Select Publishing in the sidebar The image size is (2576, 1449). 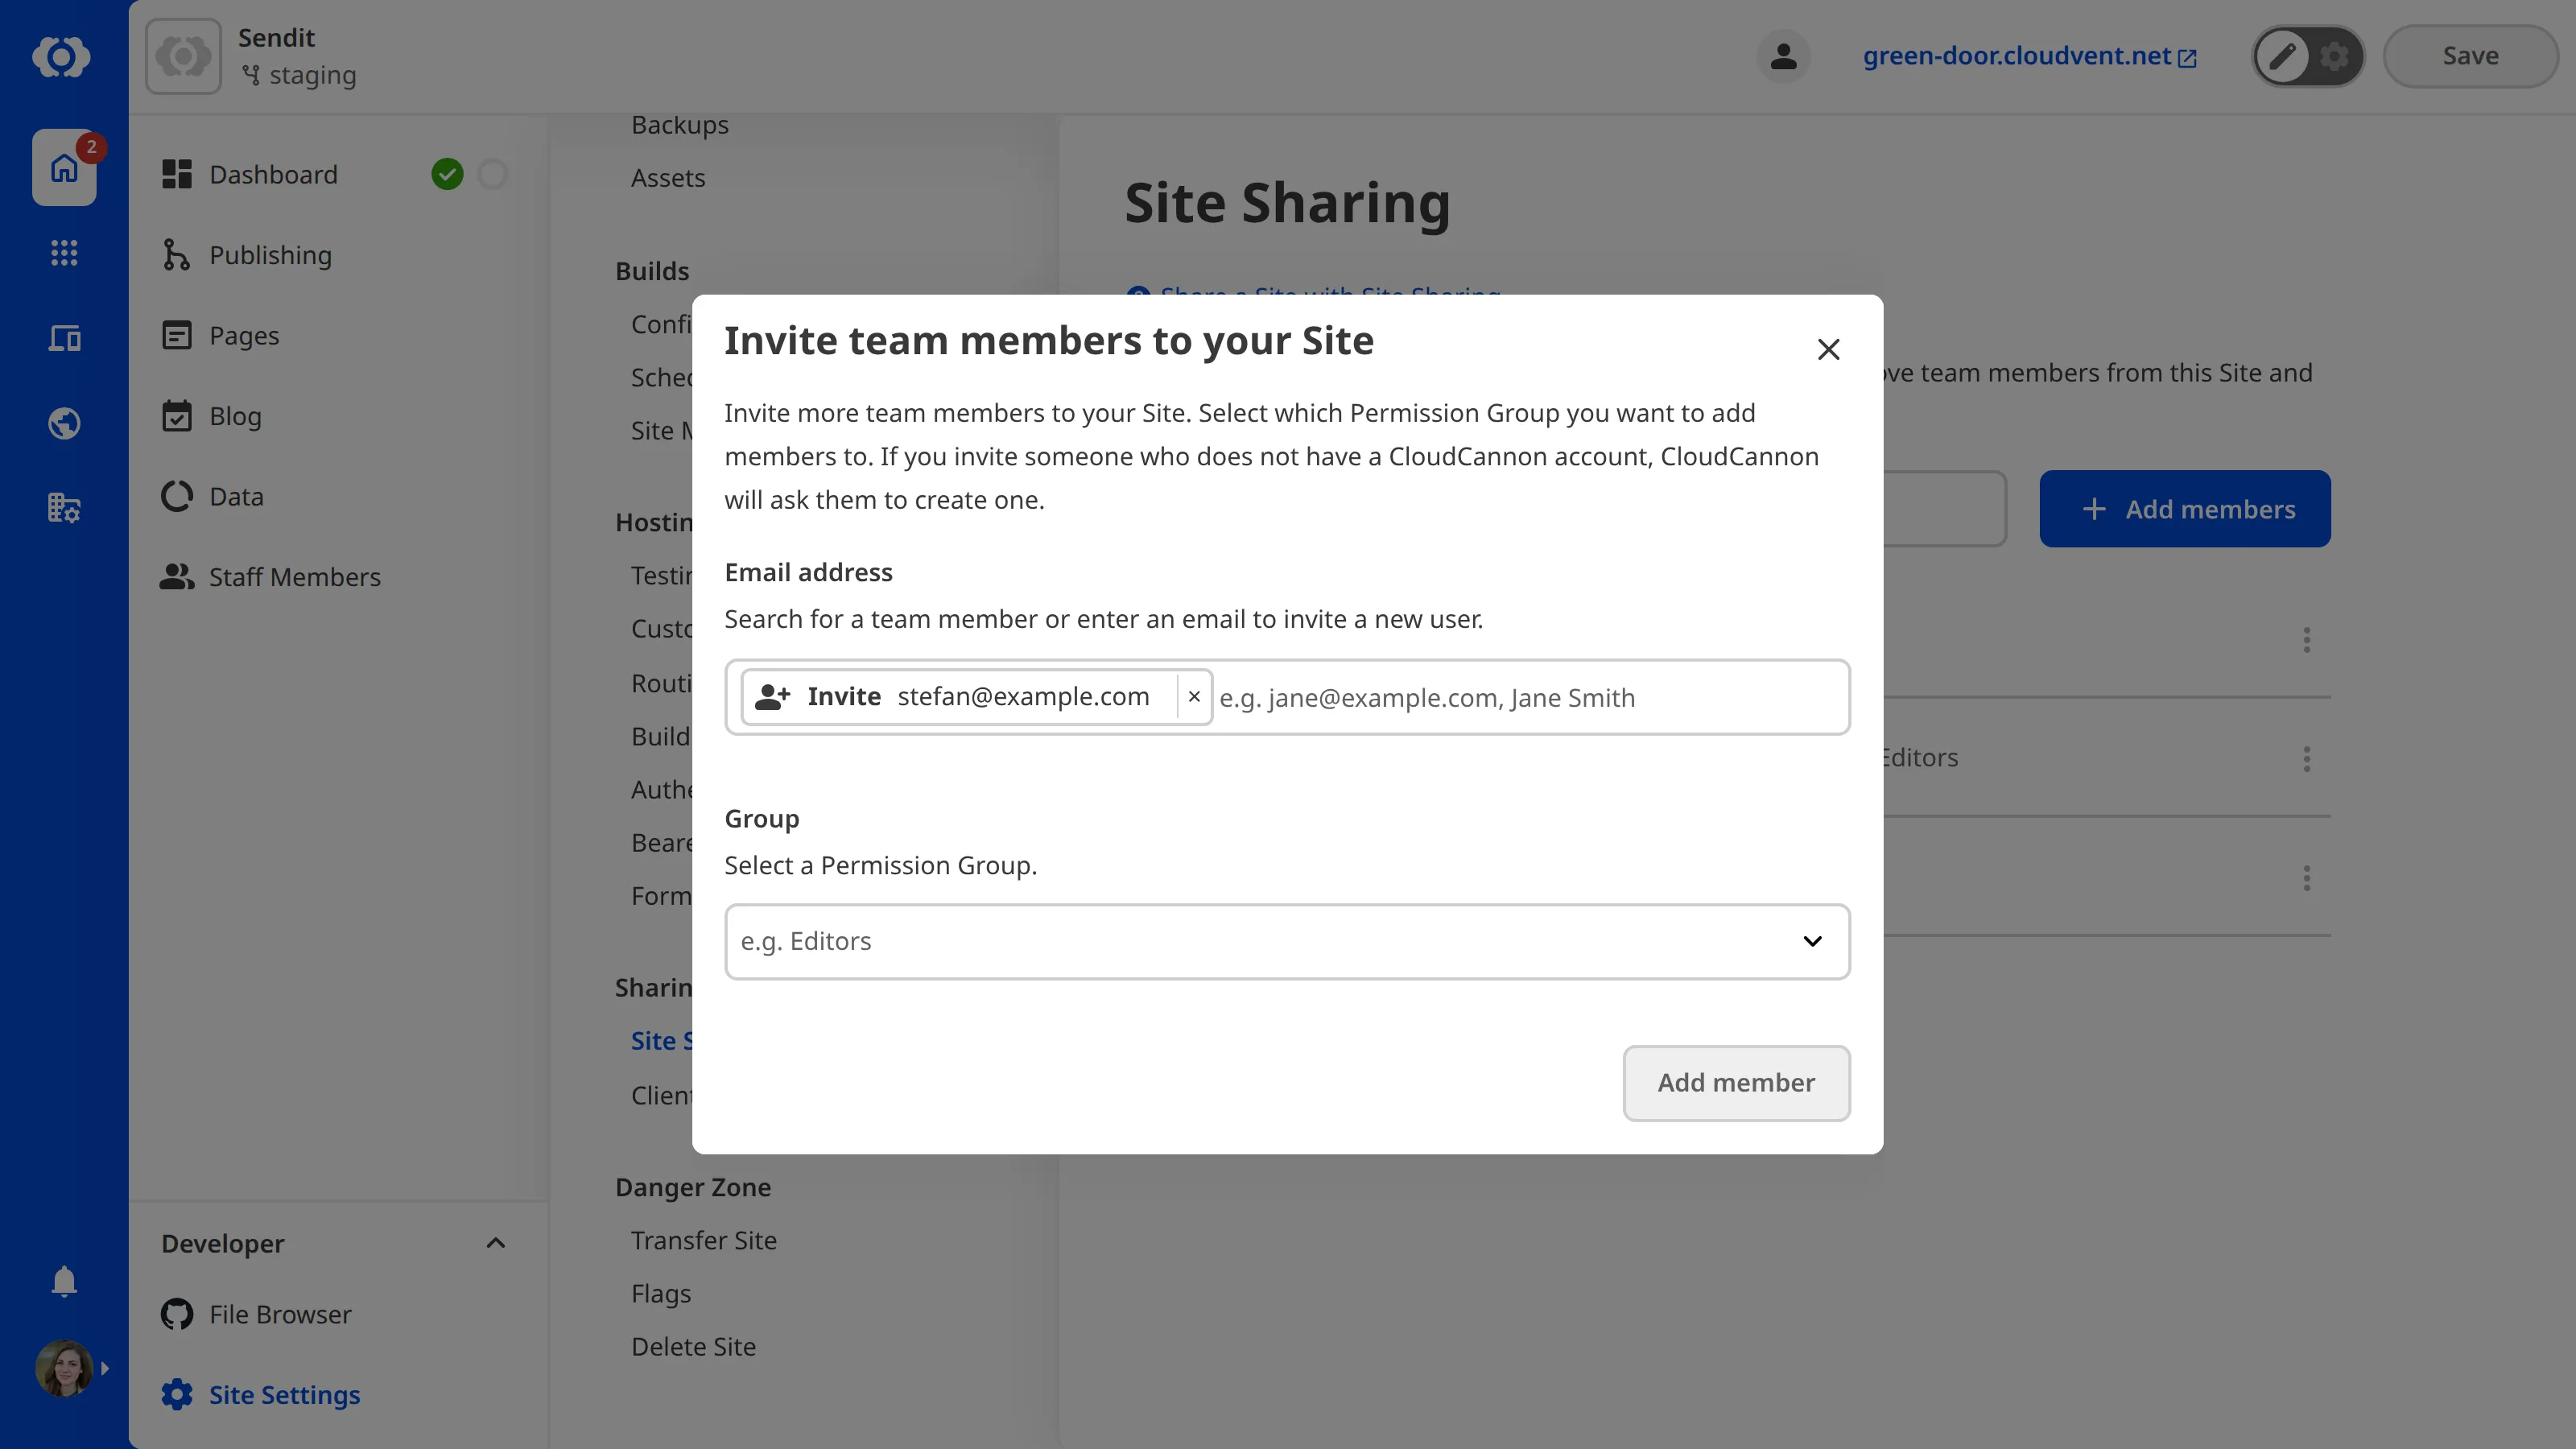pos(269,255)
